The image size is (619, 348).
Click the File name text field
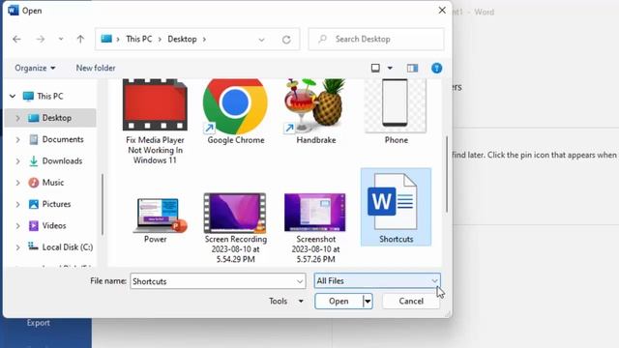(x=213, y=281)
